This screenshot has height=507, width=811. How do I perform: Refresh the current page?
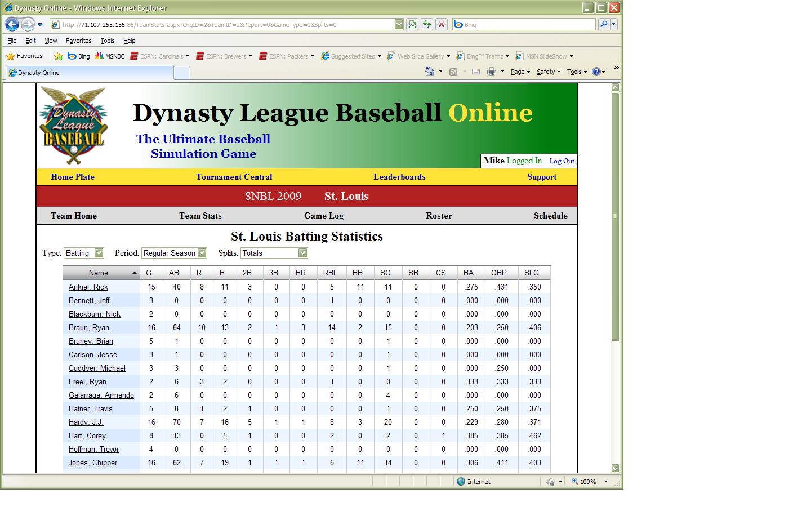coord(426,24)
